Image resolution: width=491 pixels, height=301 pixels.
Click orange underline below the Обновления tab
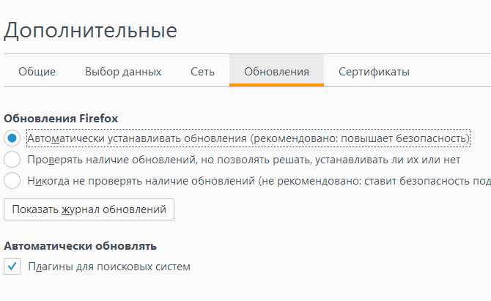276,85
